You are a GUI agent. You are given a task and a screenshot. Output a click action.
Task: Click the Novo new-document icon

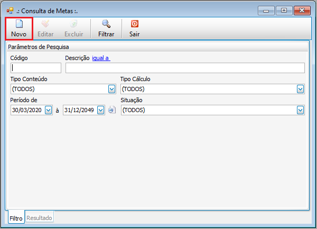[x=19, y=24]
